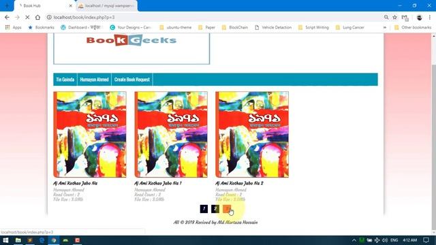Click the ENG language indicator

point(394,240)
